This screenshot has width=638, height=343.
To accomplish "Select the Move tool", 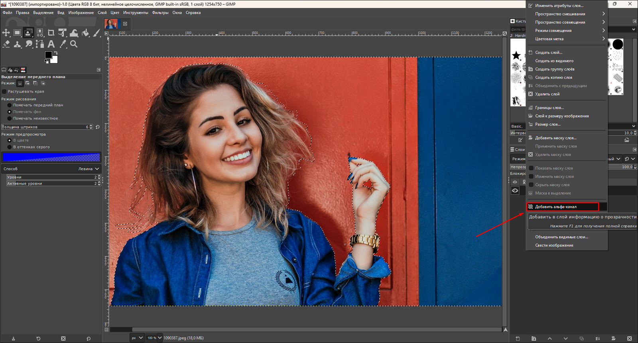I will [x=6, y=33].
